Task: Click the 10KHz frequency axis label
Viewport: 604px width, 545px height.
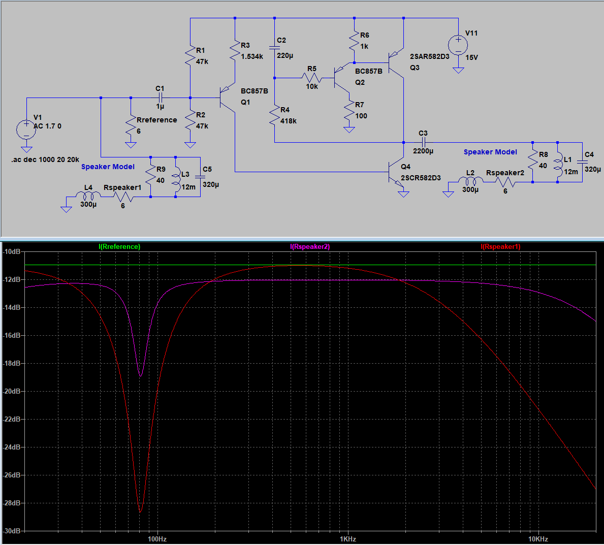Action: coord(538,539)
